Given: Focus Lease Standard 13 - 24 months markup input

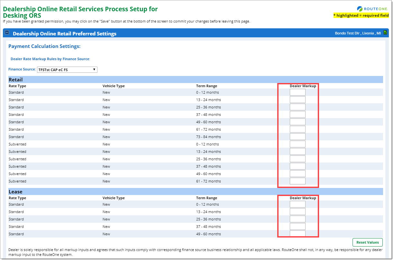Looking at the screenshot, I should [x=298, y=212].
